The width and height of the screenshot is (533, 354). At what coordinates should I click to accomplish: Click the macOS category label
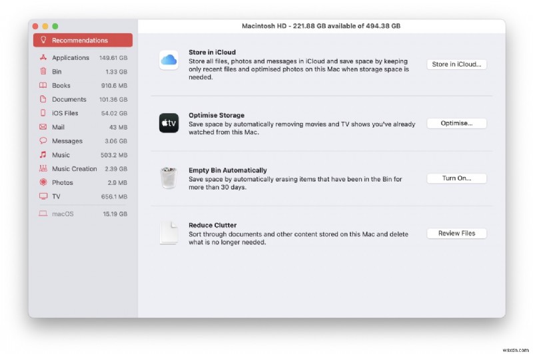click(x=63, y=214)
